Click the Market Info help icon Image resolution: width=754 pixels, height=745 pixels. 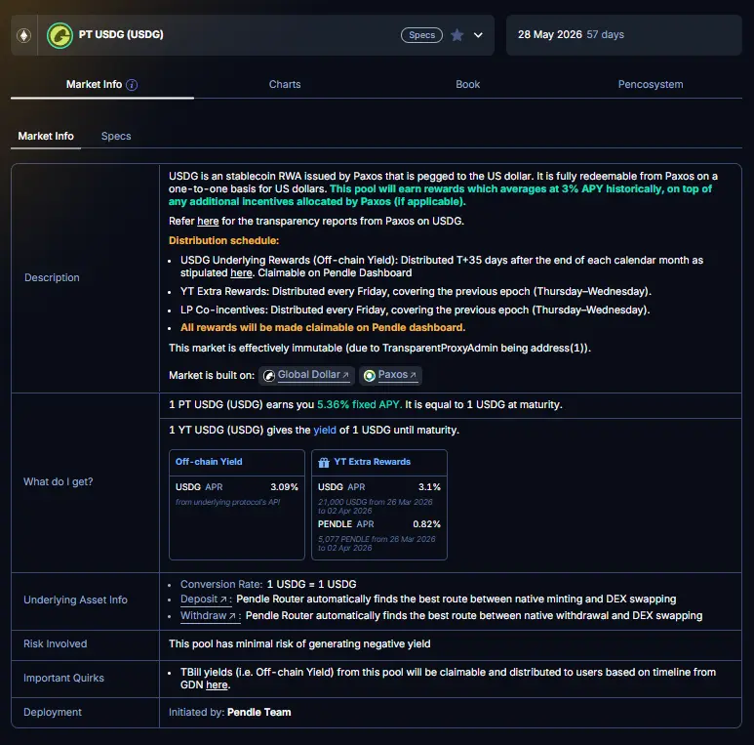132,85
